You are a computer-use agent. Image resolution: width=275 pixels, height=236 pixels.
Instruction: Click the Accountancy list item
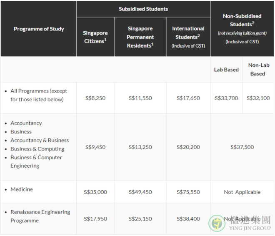26,123
